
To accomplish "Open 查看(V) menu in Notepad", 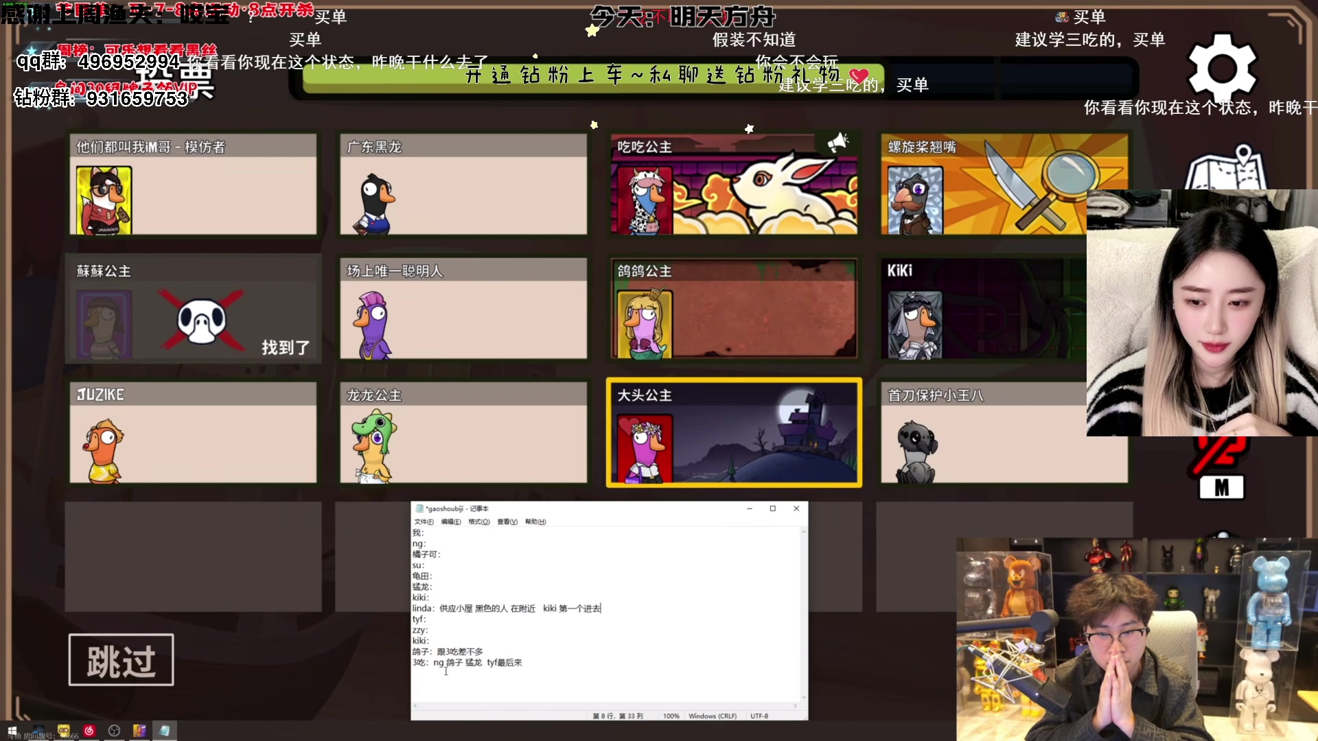I will (507, 522).
